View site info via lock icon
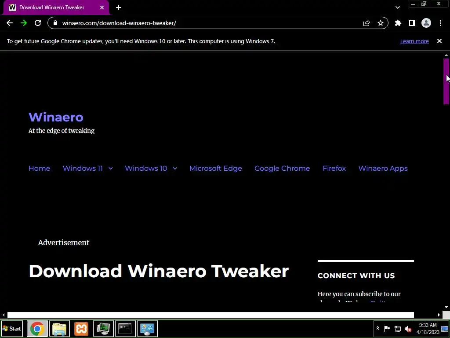 55,23
